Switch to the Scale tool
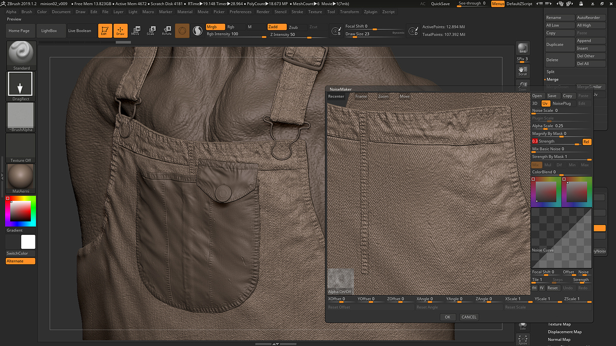The height and width of the screenshot is (346, 616). pos(151,31)
